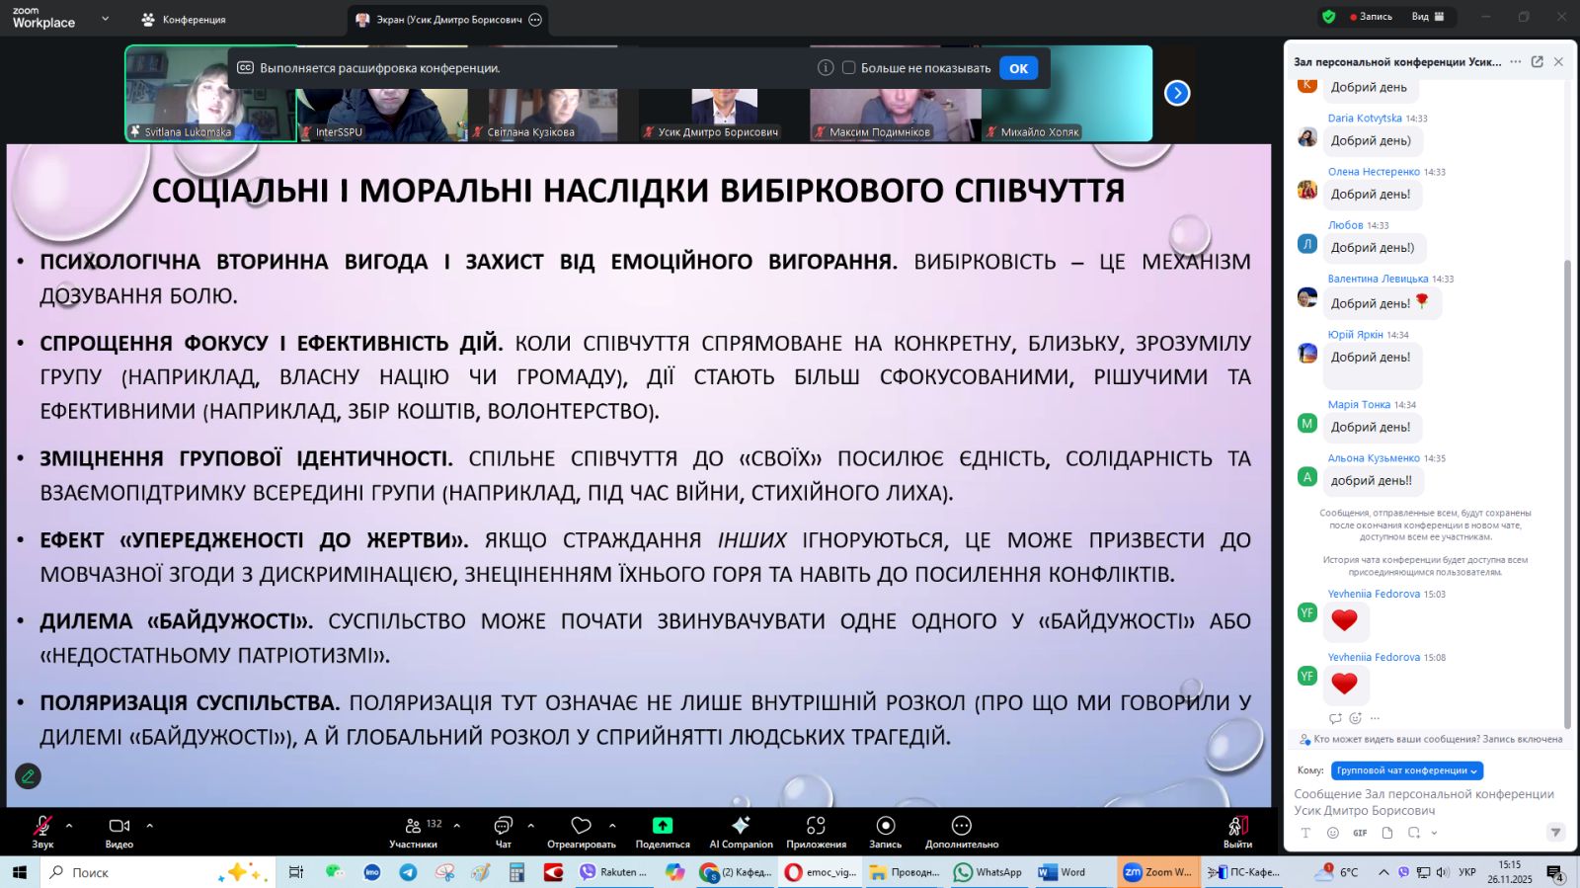Check the 'Больше не показывать' checkbox
1580x888 pixels.
(848, 68)
